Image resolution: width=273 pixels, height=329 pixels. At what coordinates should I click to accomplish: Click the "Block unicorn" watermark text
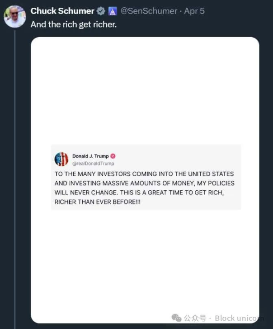point(239,318)
